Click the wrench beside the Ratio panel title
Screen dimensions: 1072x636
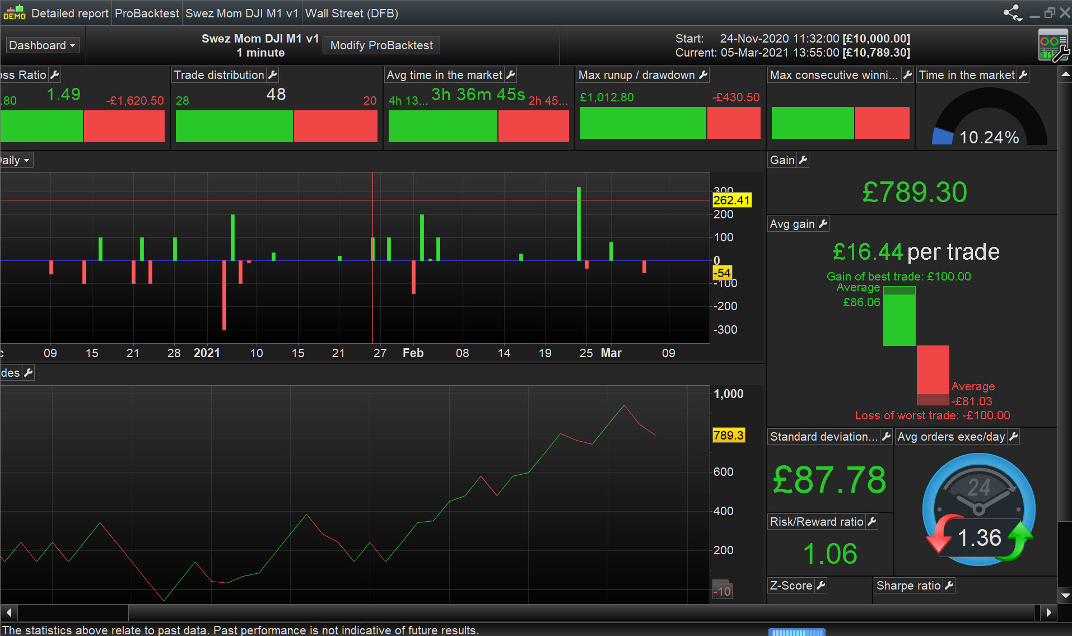coord(55,74)
